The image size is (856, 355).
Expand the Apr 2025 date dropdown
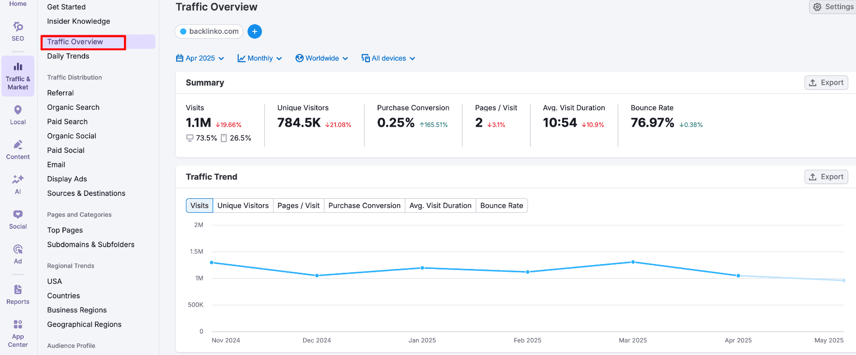200,59
